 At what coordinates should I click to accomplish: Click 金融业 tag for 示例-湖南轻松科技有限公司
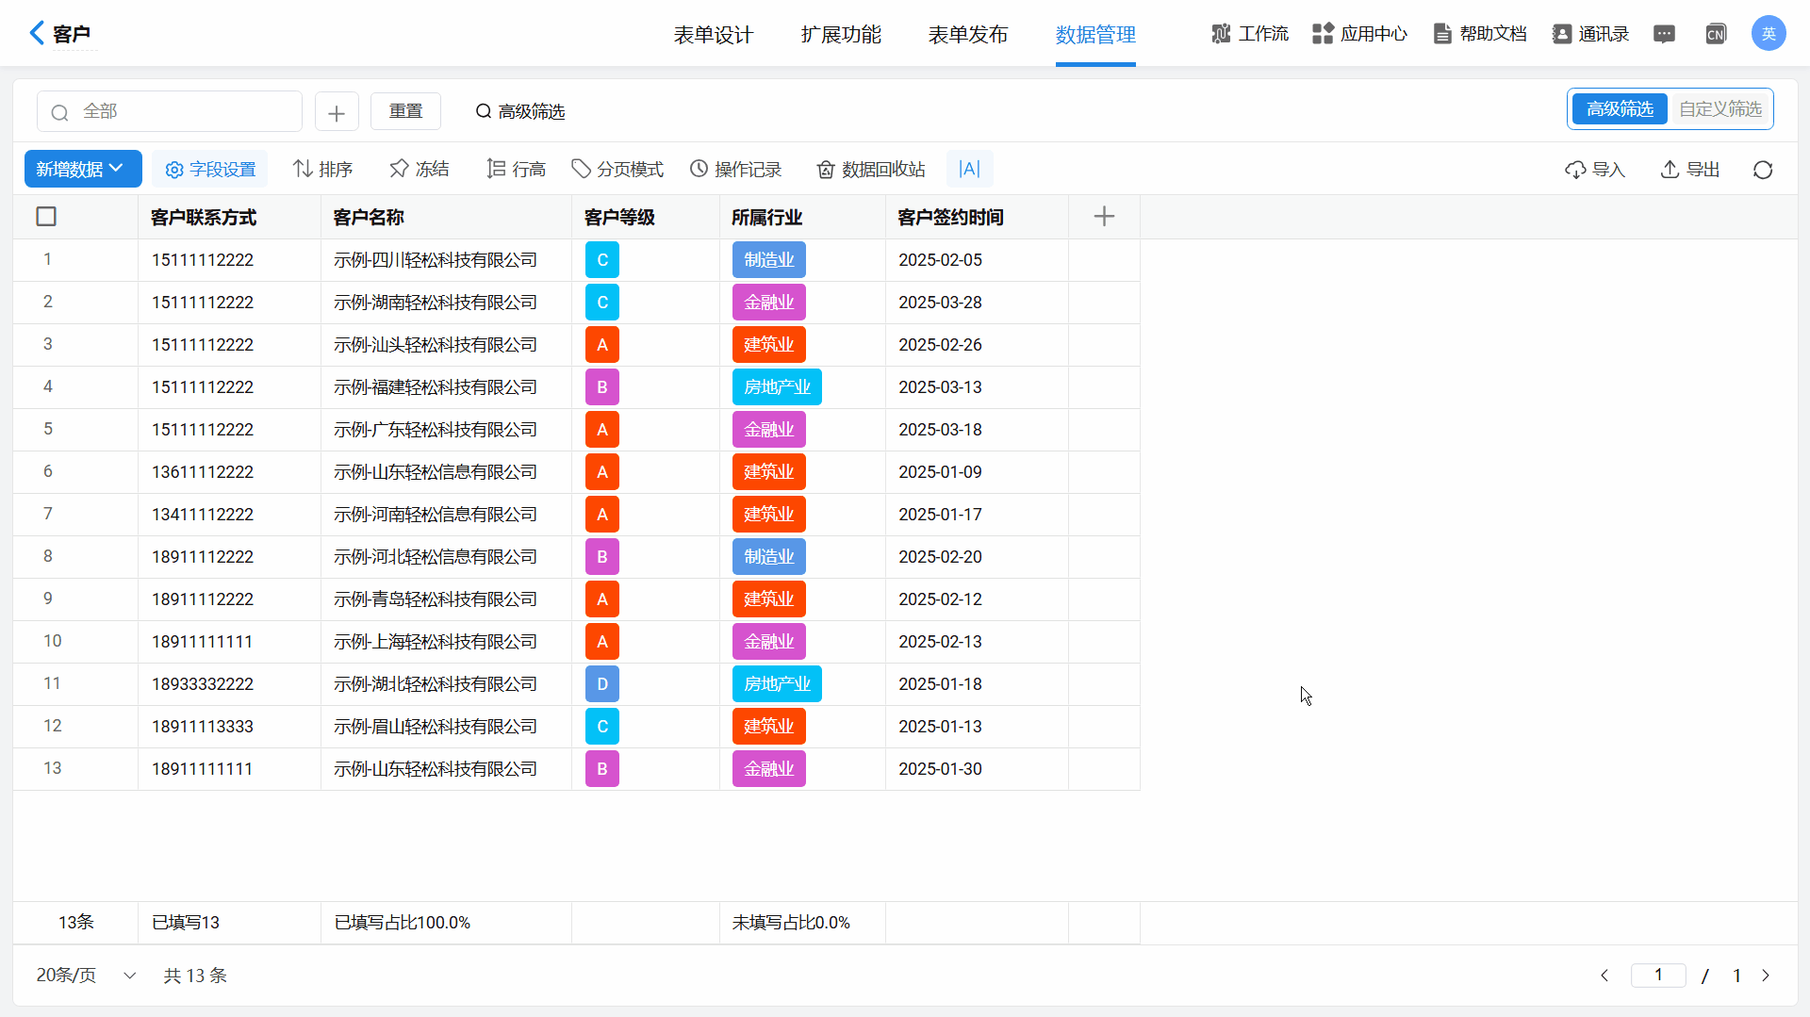coord(769,303)
